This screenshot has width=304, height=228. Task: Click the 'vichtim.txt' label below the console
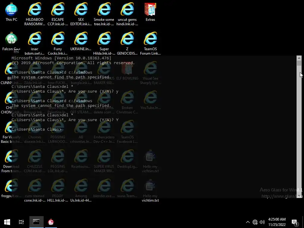point(150,200)
